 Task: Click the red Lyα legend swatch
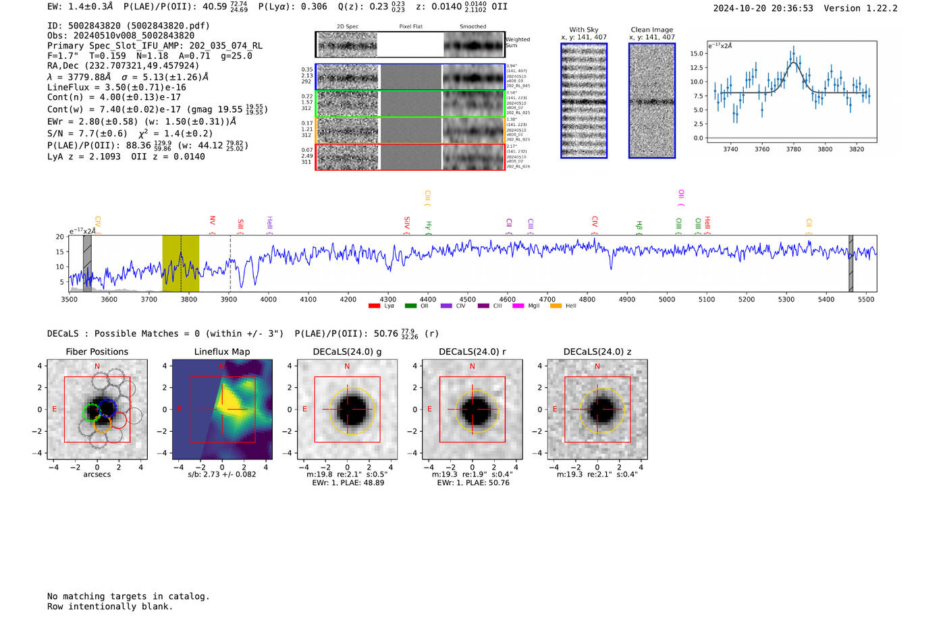tap(374, 306)
